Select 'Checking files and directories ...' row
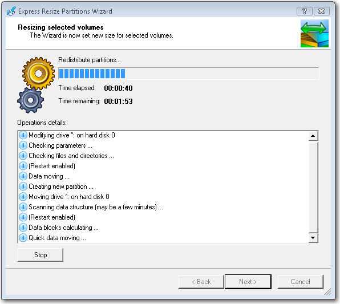Screen dimensions: 340x304 163,156
